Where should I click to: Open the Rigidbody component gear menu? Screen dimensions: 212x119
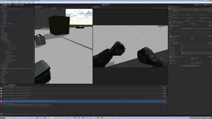tap(211, 43)
